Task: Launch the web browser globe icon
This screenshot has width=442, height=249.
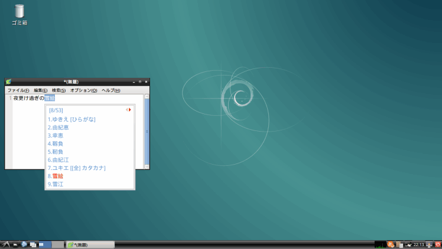Action: click(x=24, y=244)
